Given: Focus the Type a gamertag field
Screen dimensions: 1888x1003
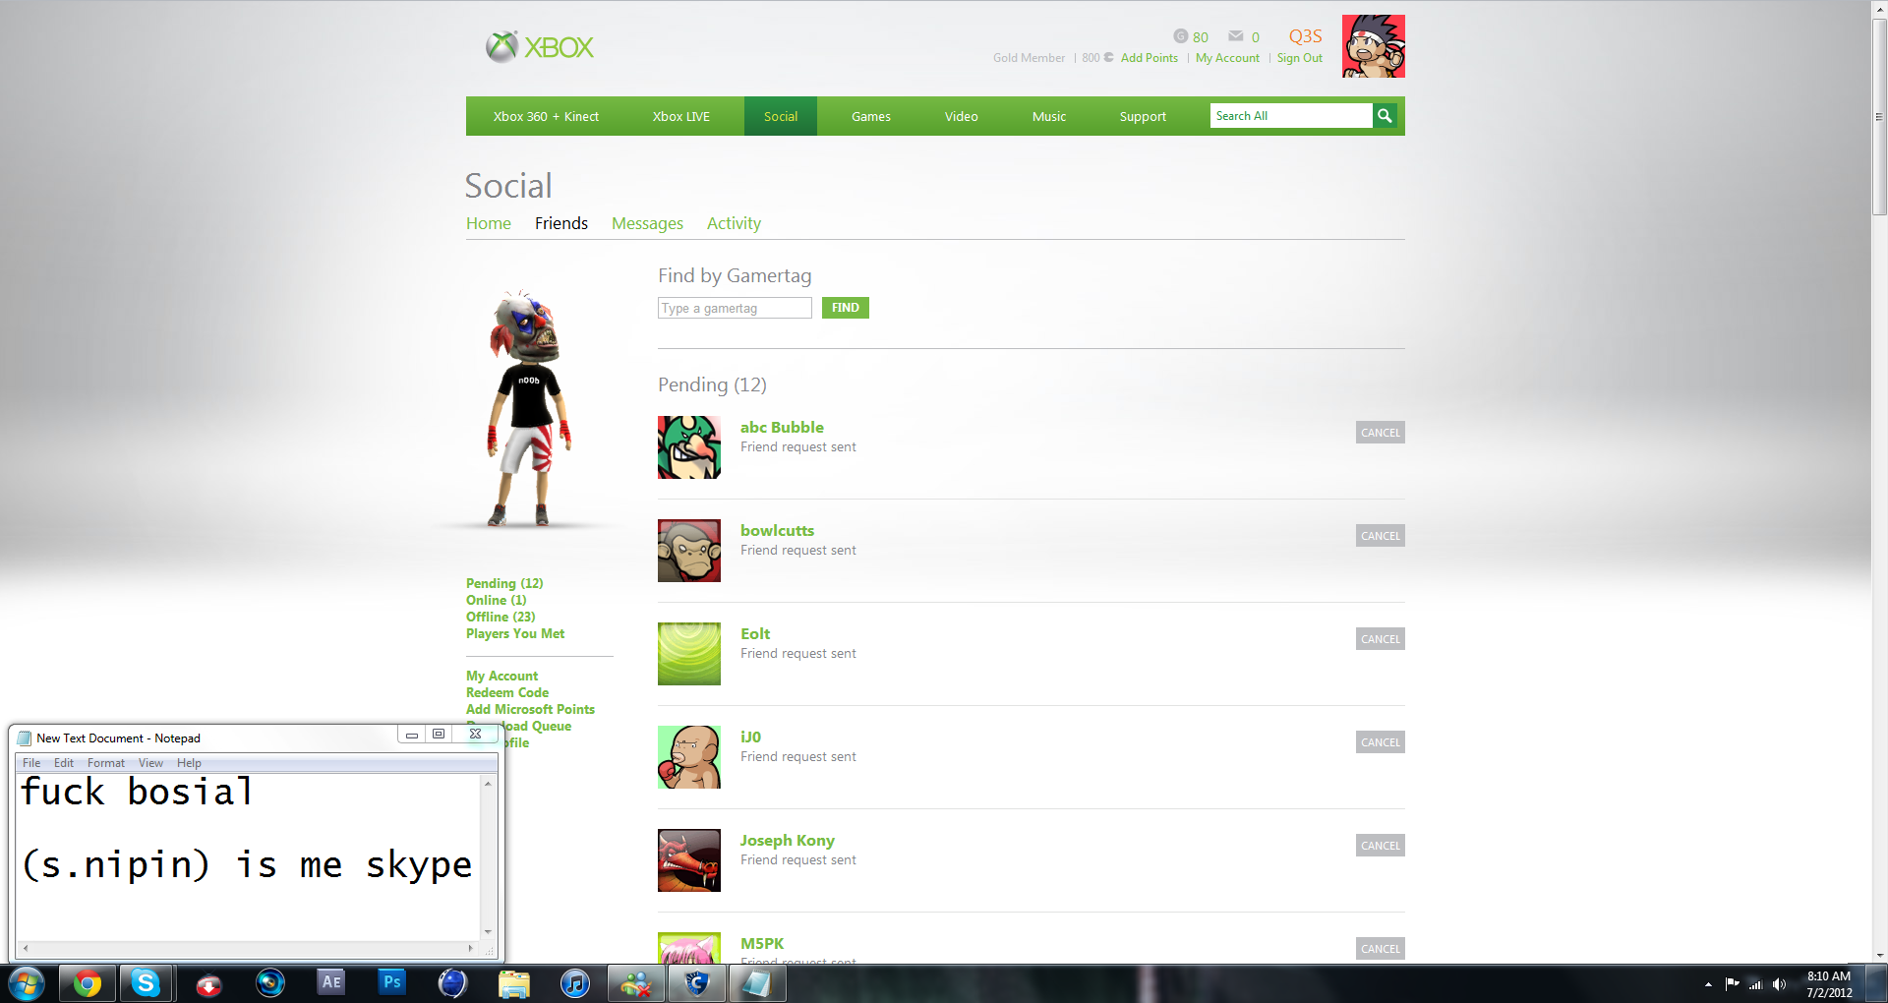Looking at the screenshot, I should pyautogui.click(x=735, y=308).
